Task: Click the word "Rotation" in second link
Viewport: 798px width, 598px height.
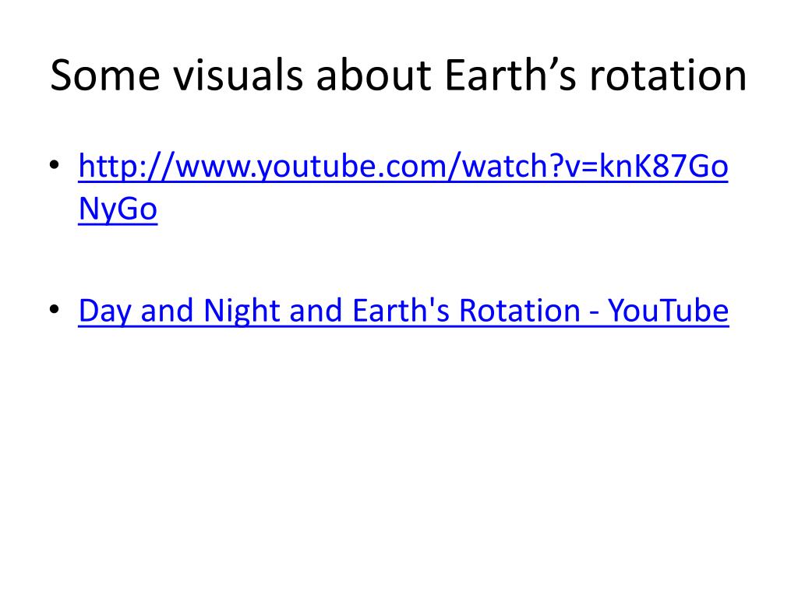Action: click(520, 310)
